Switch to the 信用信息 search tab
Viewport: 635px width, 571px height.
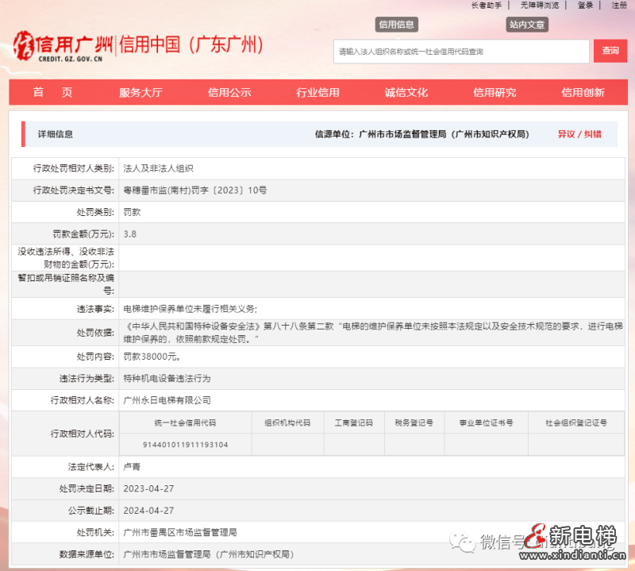pos(397,25)
